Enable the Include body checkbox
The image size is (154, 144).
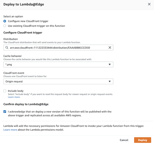coord(5,91)
